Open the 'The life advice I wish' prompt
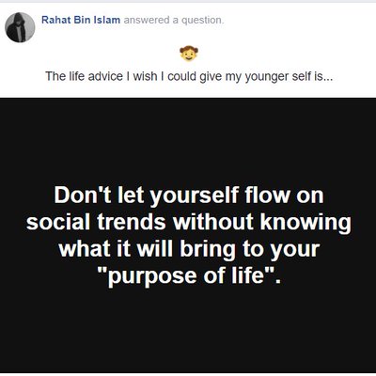The width and height of the screenshot is (376, 376). [189, 76]
